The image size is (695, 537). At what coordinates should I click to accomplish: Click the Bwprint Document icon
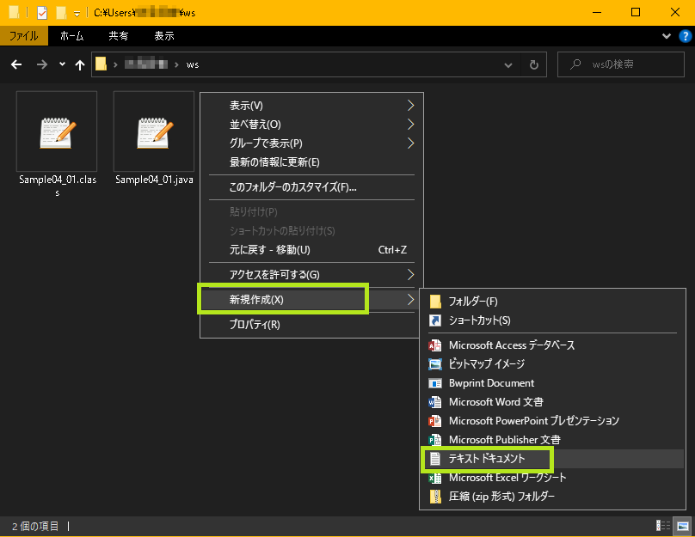click(x=434, y=383)
